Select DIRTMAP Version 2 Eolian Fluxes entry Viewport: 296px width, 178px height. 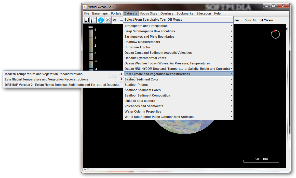(x=63, y=85)
